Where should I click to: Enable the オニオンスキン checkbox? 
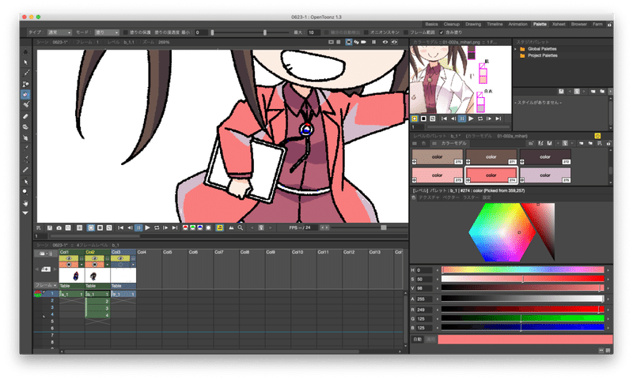click(366, 32)
